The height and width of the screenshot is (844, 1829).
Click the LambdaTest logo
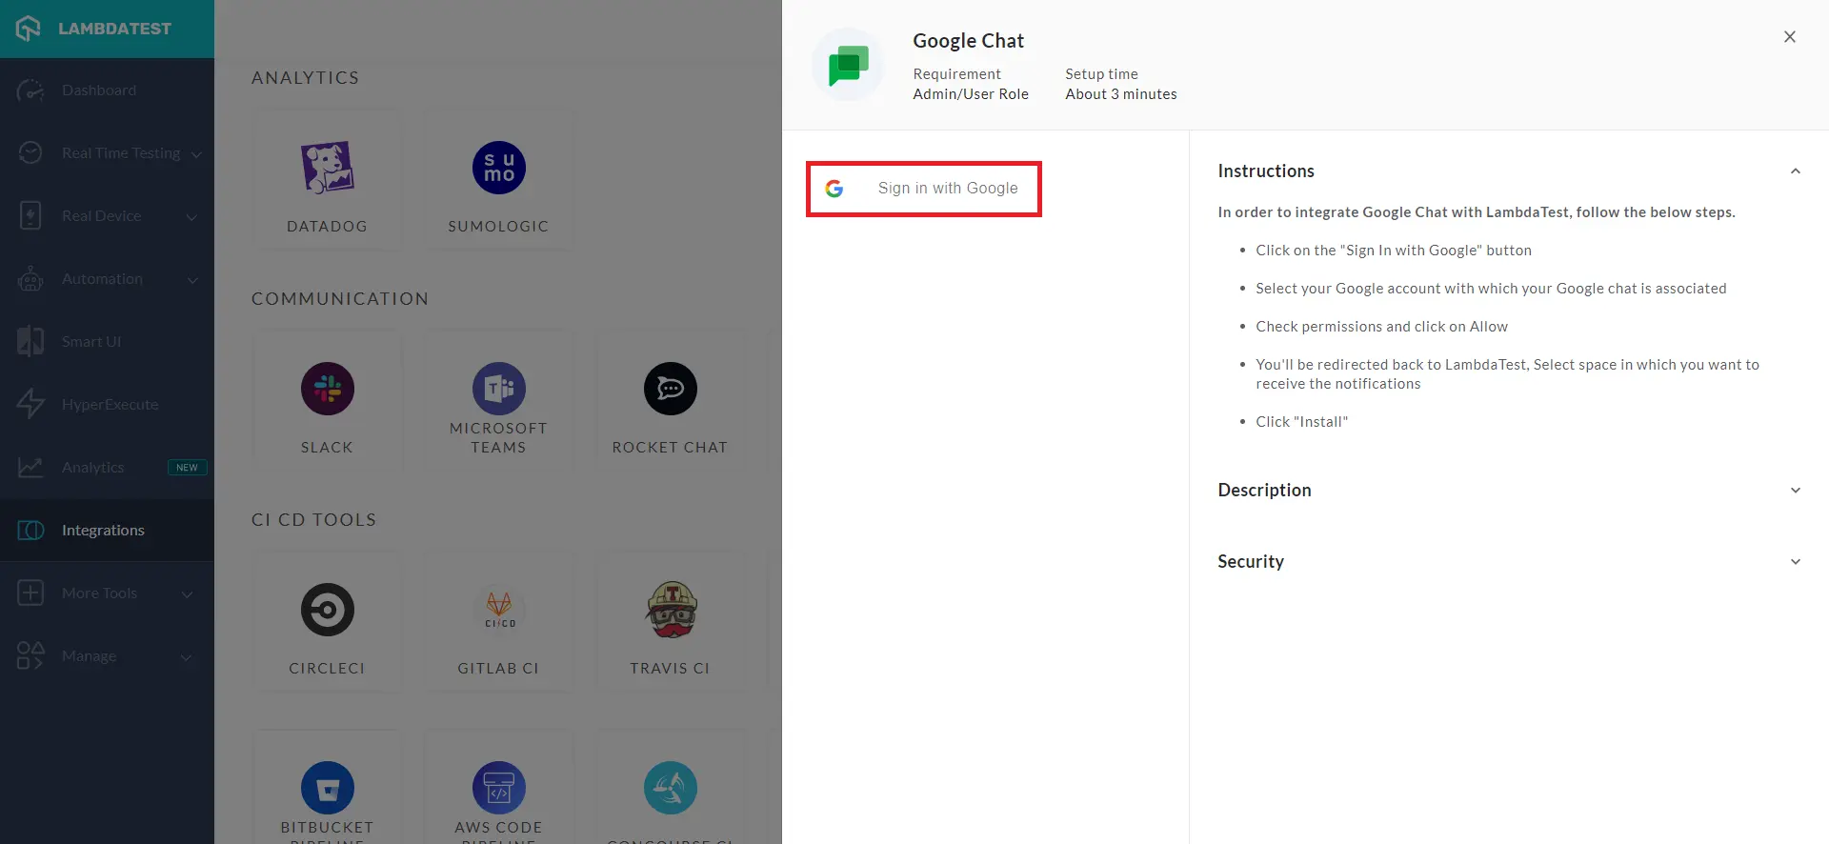95,29
